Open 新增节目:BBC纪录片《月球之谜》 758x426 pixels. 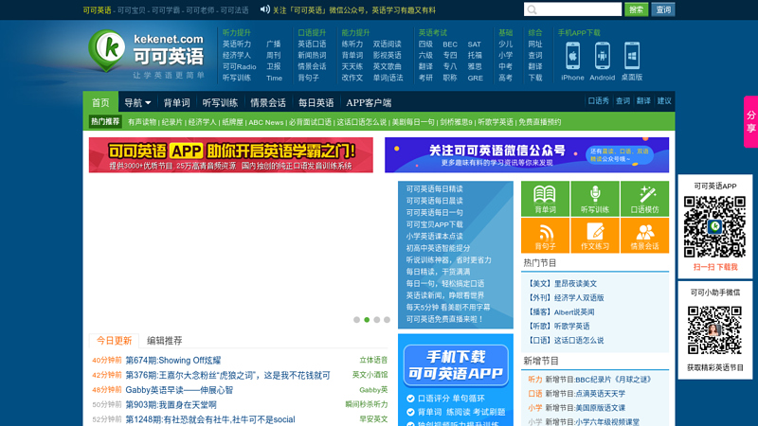[599, 380]
